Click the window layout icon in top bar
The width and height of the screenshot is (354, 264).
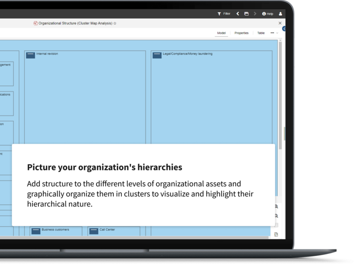[x=246, y=14]
